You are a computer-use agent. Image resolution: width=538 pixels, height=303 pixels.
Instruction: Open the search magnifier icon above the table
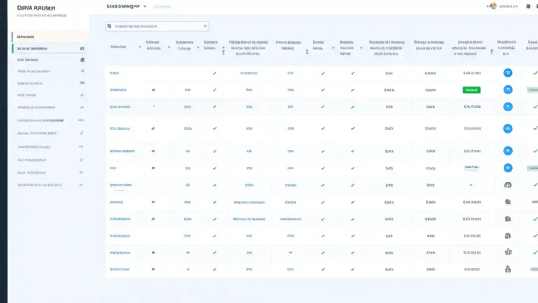coord(109,26)
